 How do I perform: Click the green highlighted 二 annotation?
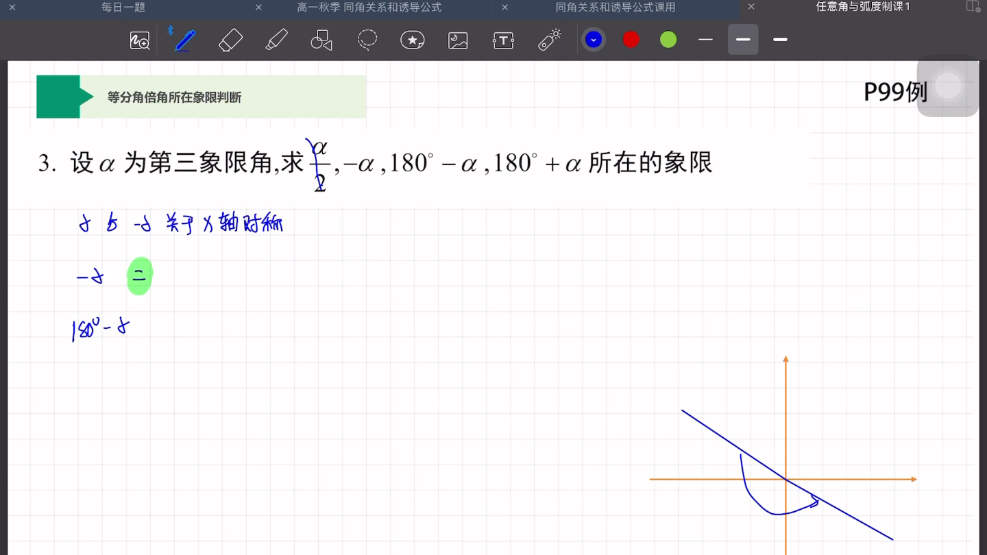[x=139, y=277]
